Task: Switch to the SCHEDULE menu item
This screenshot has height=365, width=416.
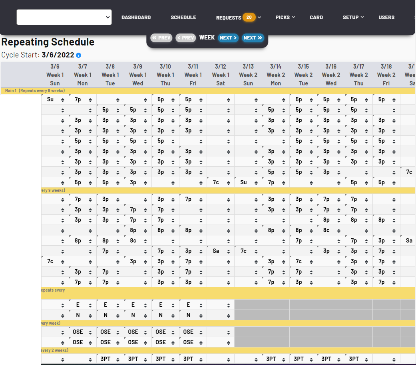Action: click(x=183, y=18)
